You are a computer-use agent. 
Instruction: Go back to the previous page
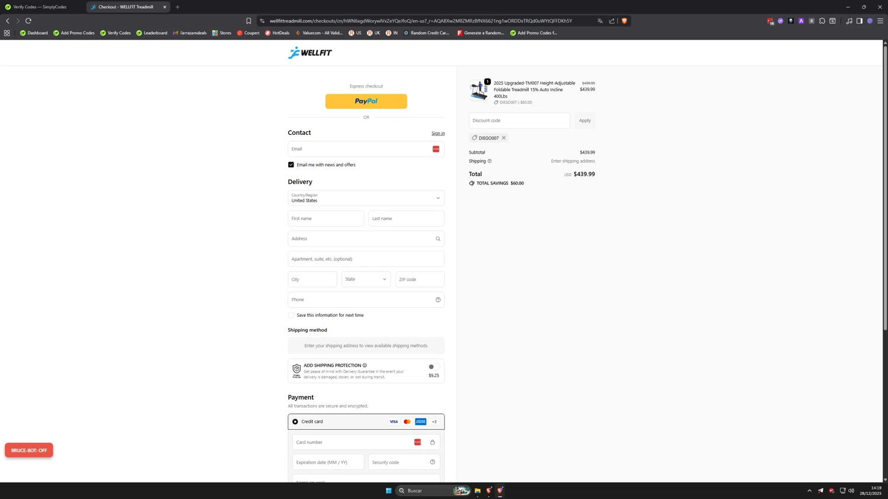coord(8,21)
